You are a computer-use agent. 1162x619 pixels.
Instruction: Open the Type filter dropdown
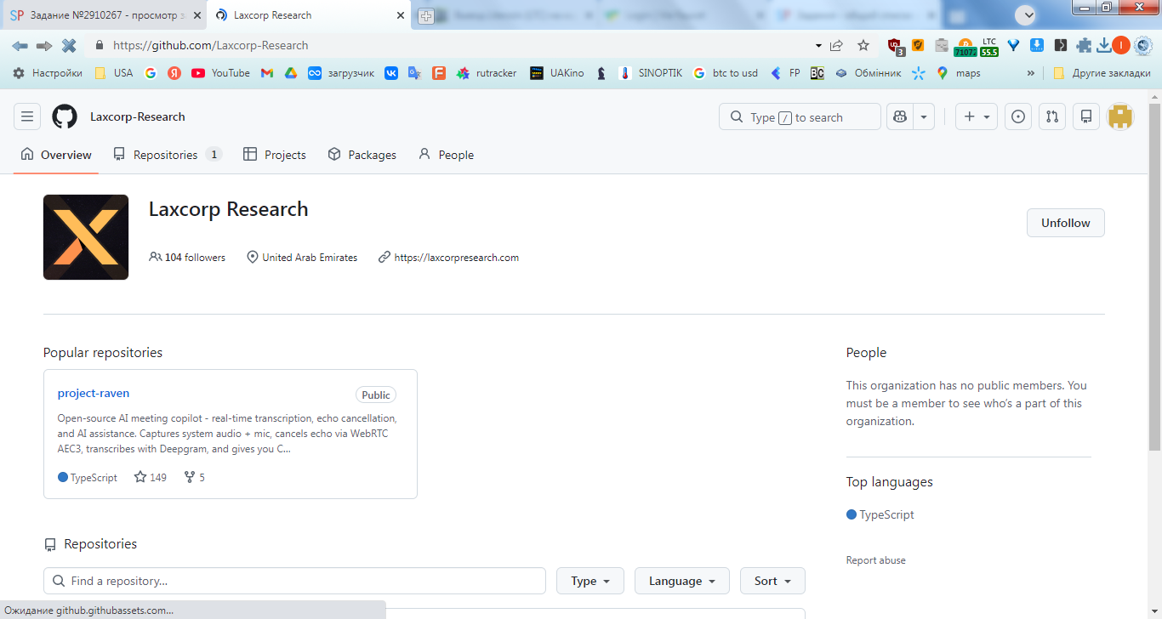pos(590,581)
